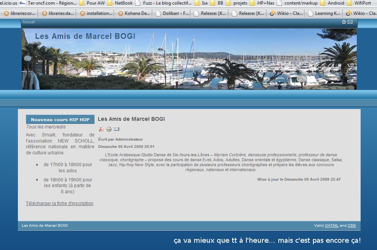The width and height of the screenshot is (377, 250).
Task: Click the marina harbor banner image
Action: (x=189, y=59)
